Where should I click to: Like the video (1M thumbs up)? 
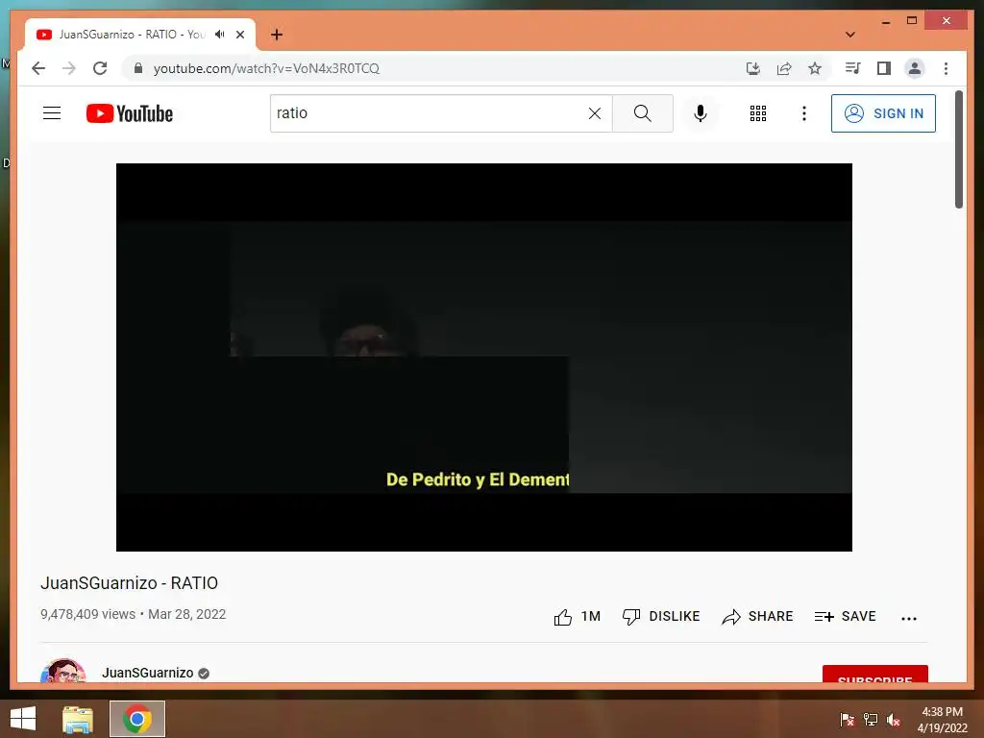[x=577, y=617]
